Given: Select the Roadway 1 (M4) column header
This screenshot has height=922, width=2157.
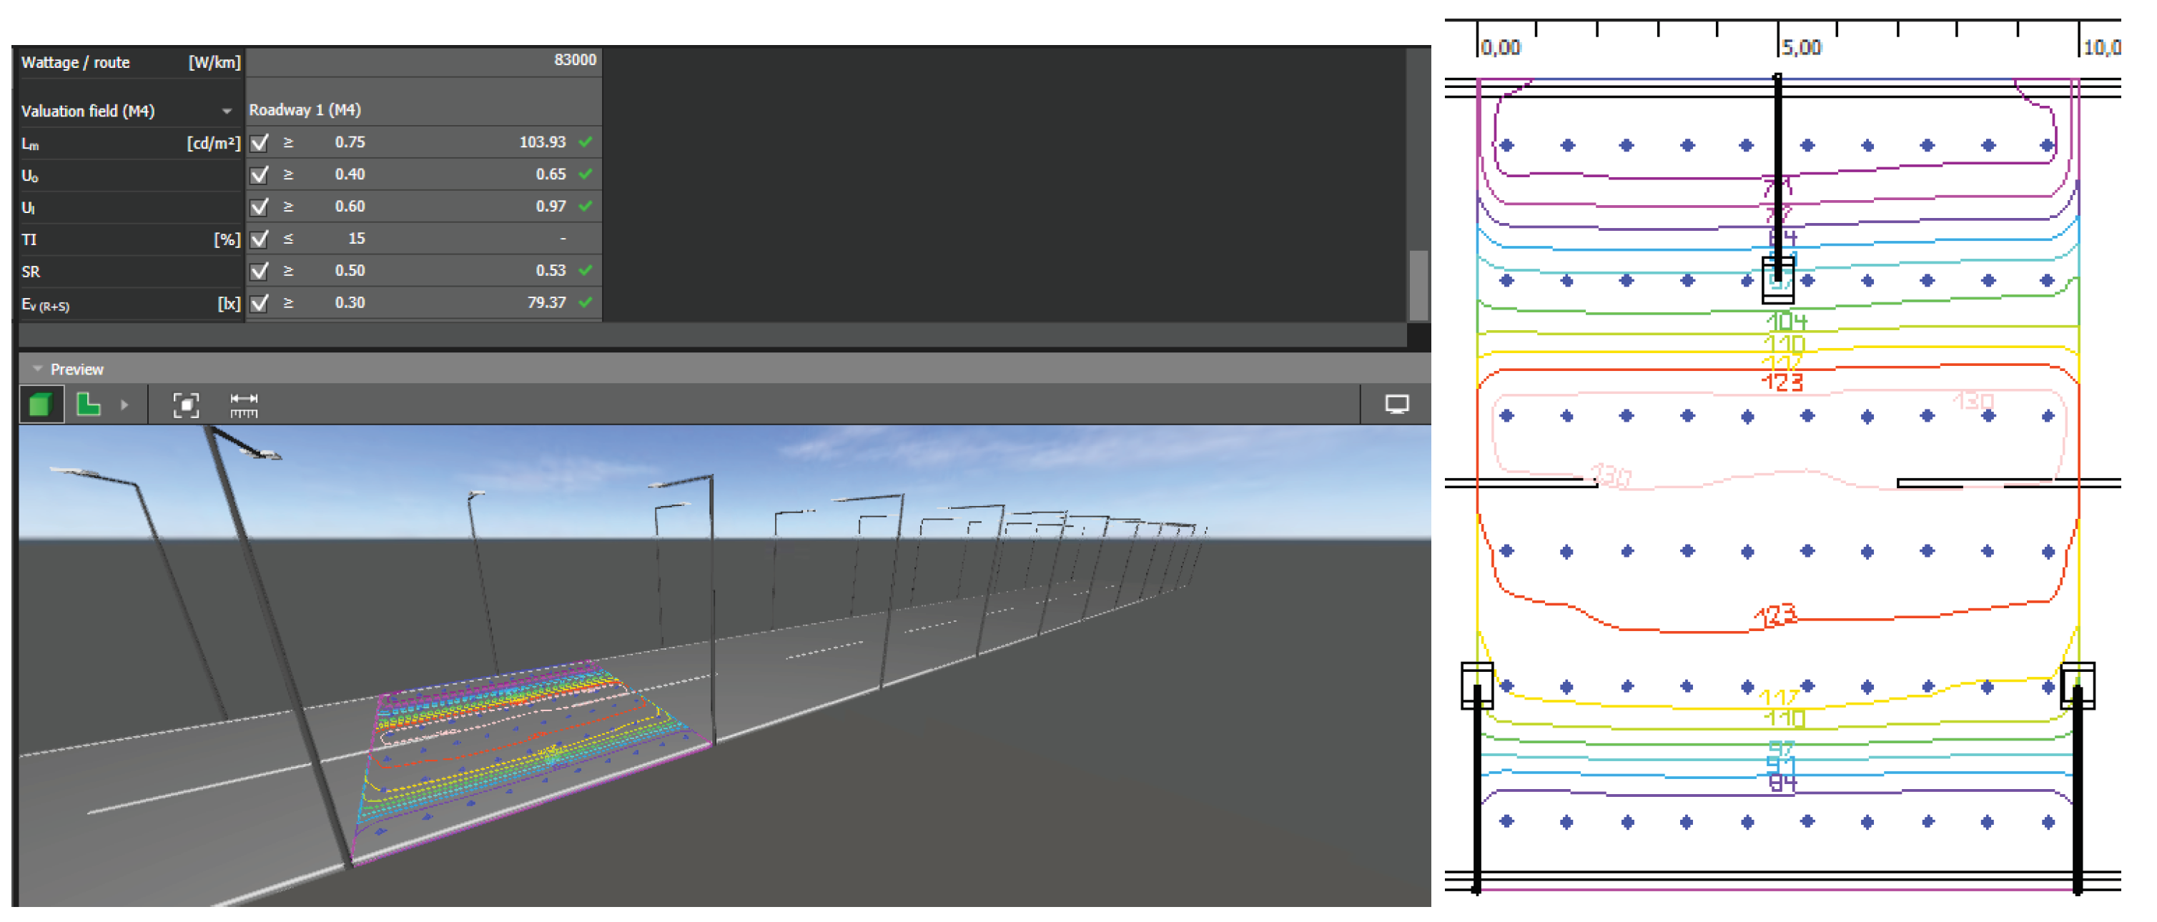Looking at the screenshot, I should point(305,109).
